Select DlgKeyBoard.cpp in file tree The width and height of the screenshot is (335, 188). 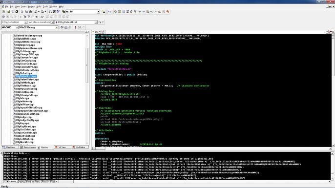pos(26,126)
